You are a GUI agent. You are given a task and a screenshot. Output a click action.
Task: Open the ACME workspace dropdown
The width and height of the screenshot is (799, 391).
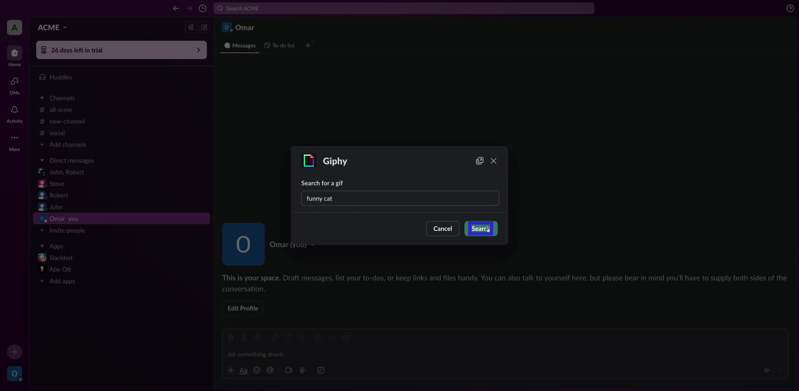coord(52,27)
